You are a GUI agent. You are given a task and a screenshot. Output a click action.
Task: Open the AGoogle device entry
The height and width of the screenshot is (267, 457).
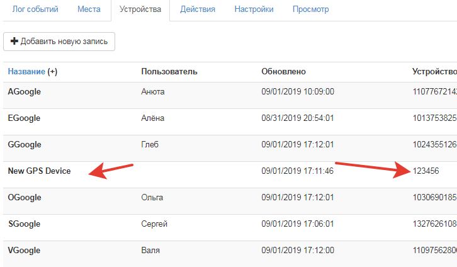24,91
